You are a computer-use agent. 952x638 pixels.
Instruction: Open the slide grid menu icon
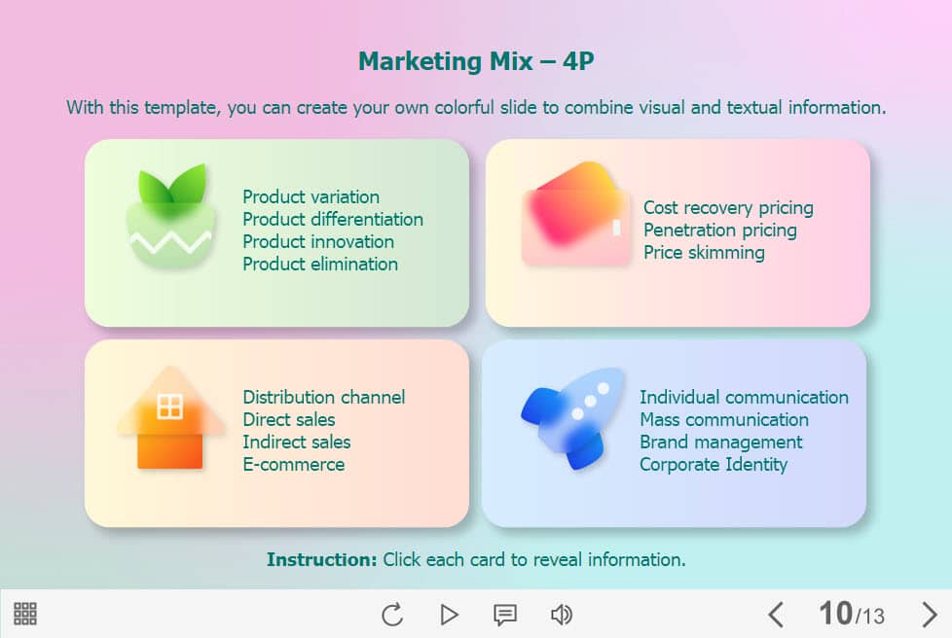tap(25, 614)
